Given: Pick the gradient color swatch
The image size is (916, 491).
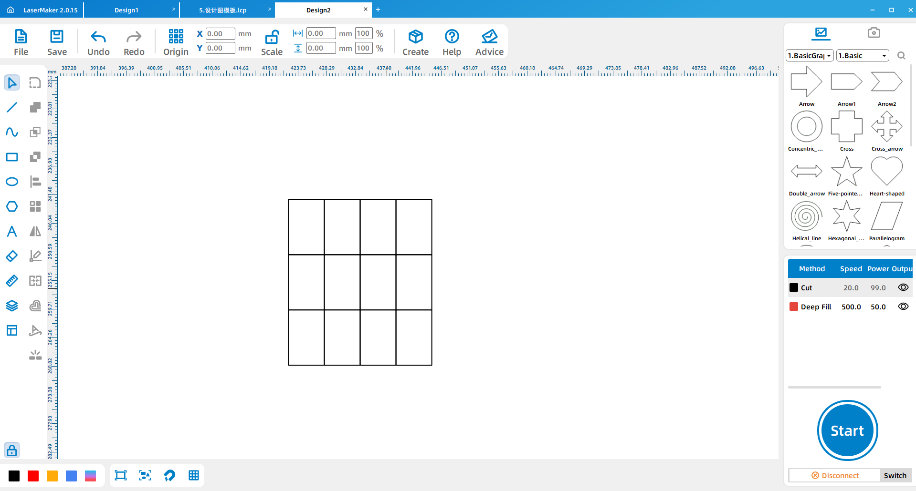Looking at the screenshot, I should 91,476.
